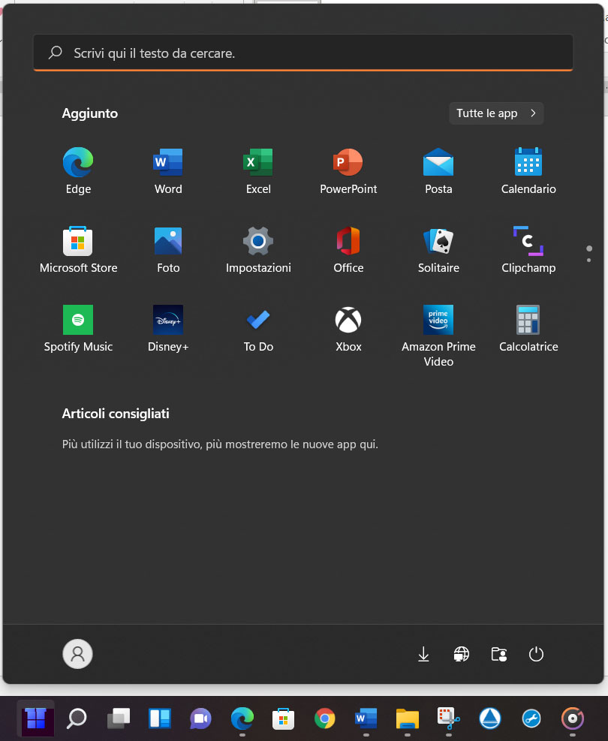Open the Edge pinned app
Screen dimensions: 608x741
click(x=78, y=171)
